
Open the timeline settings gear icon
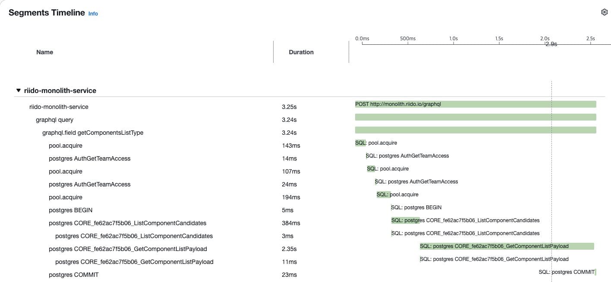[604, 12]
